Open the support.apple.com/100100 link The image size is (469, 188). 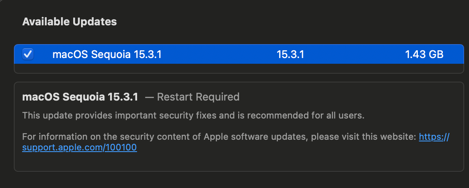[79, 148]
